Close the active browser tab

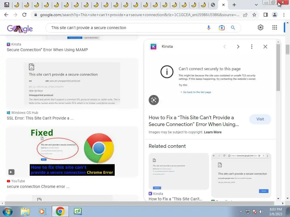tap(223, 5)
